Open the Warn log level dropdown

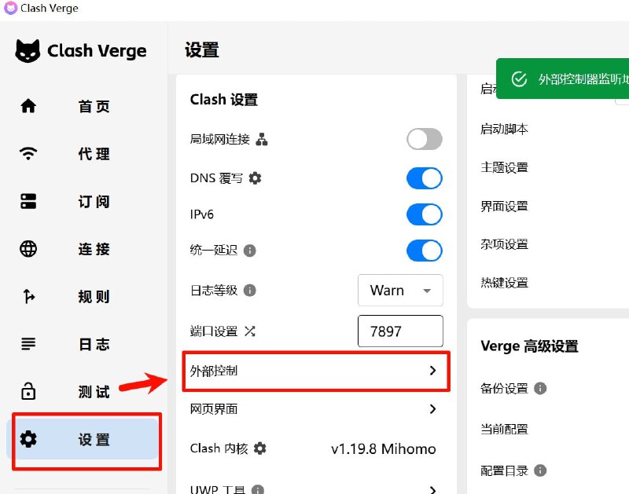click(x=400, y=291)
